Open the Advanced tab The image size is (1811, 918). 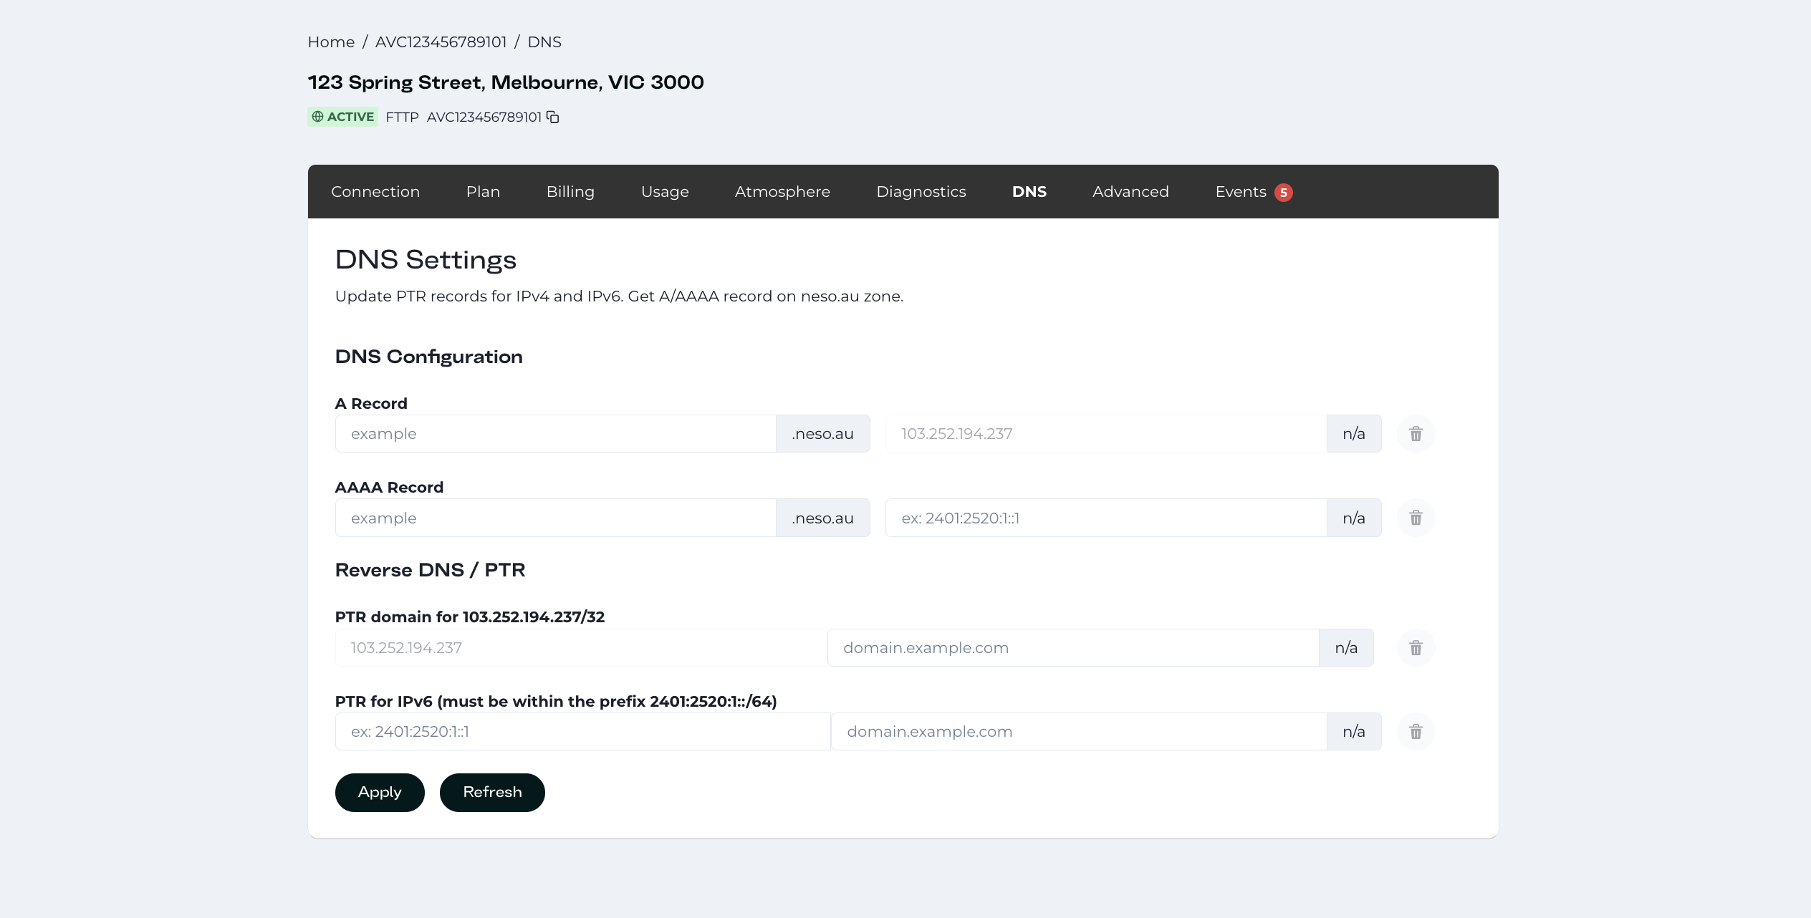click(x=1130, y=192)
